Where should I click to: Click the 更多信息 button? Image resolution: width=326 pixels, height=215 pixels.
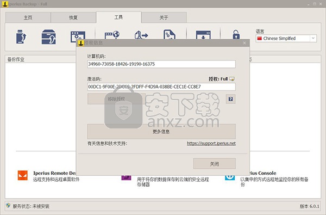click(161, 132)
